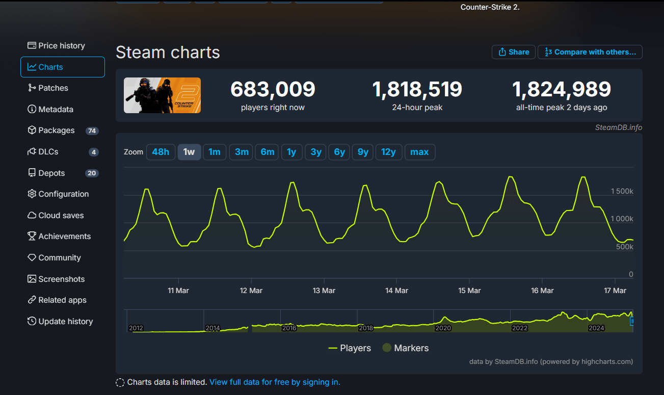This screenshot has height=395, width=664.
Task: Click the Depots count badge 20
Action: pos(92,173)
